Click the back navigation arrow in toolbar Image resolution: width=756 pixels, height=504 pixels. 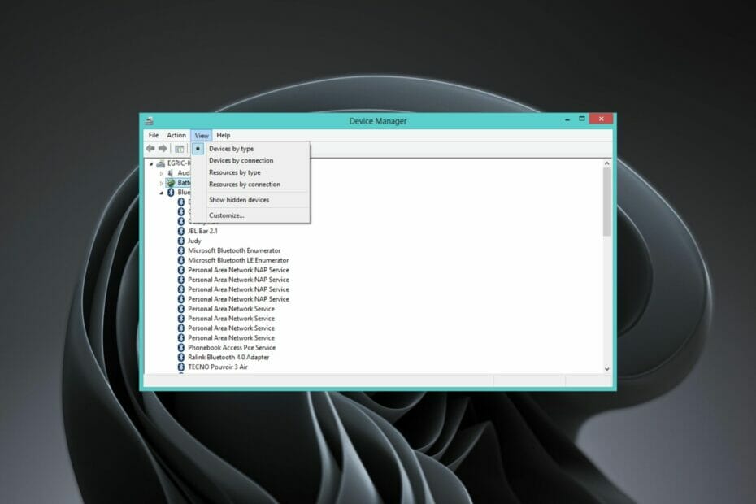click(151, 148)
